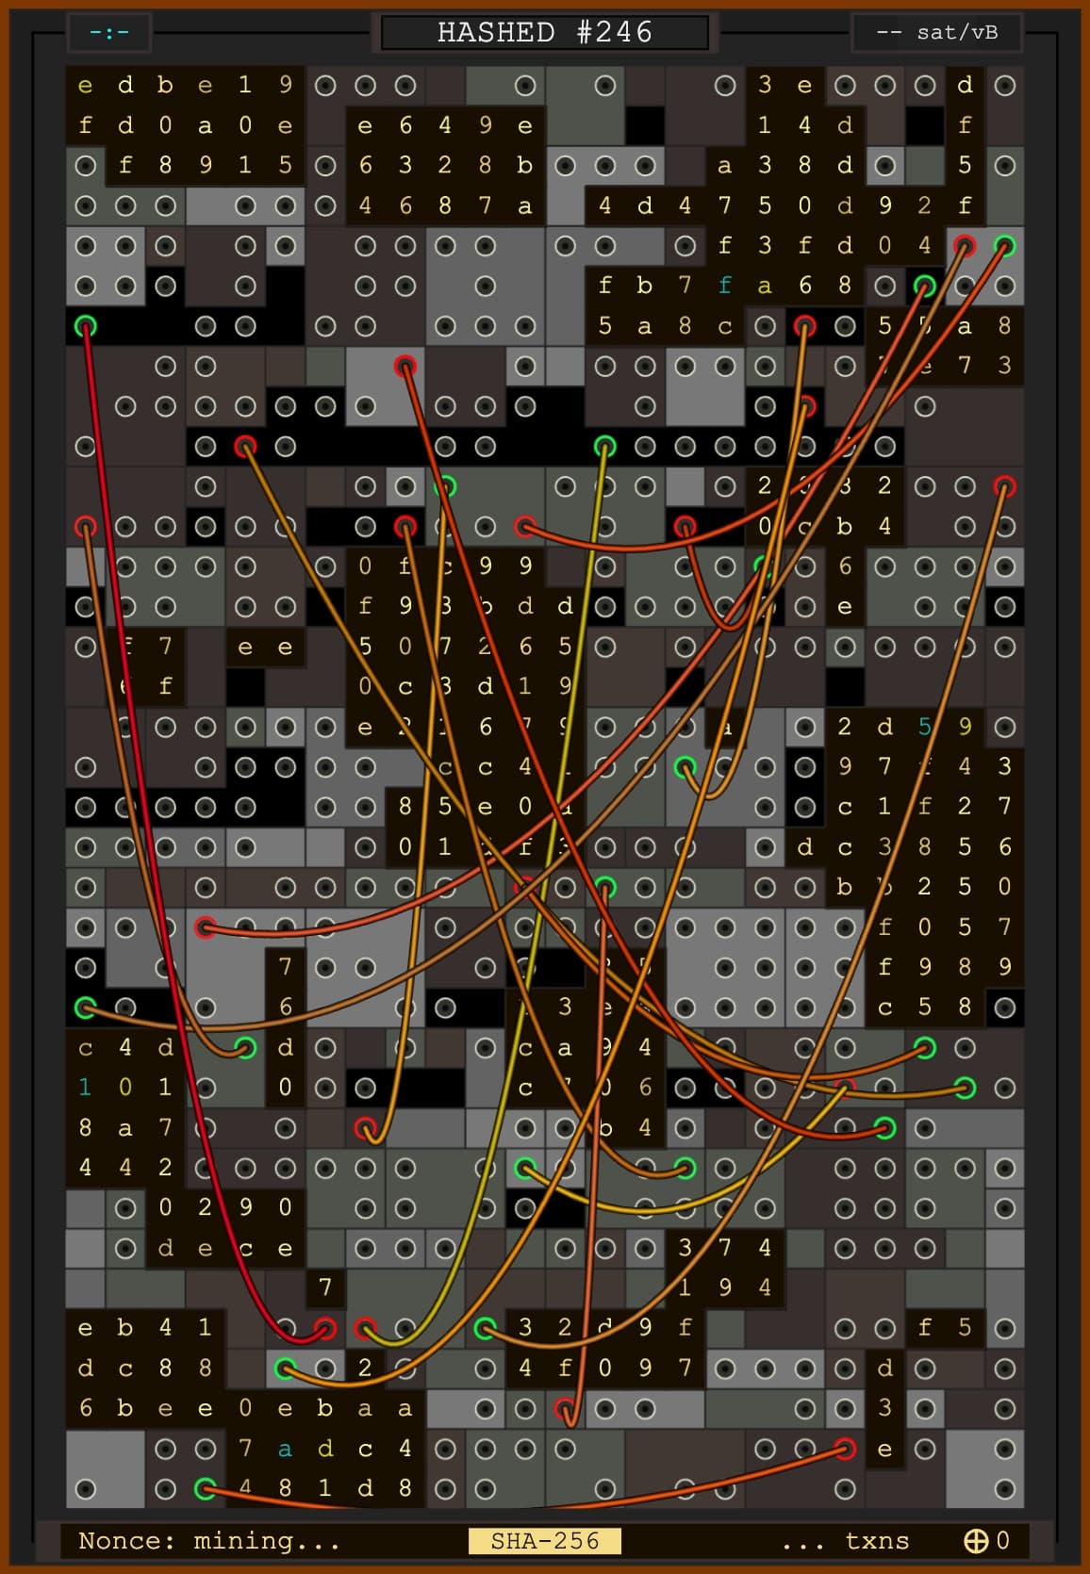
Task: Click the jack right of '4 f 0 9 7'
Action: 725,1369
